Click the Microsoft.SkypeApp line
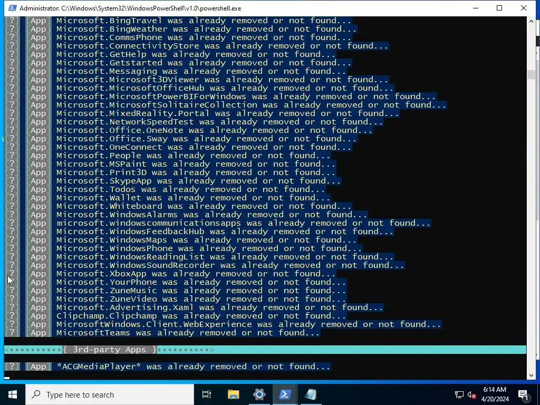This screenshot has width=540, height=405. click(173, 181)
